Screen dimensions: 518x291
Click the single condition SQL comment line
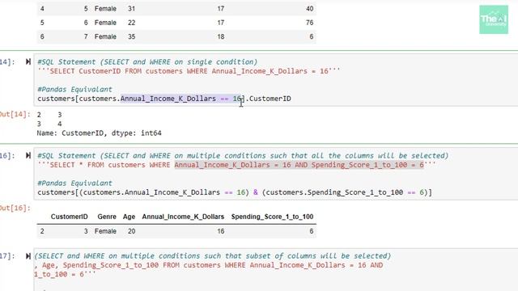147,61
